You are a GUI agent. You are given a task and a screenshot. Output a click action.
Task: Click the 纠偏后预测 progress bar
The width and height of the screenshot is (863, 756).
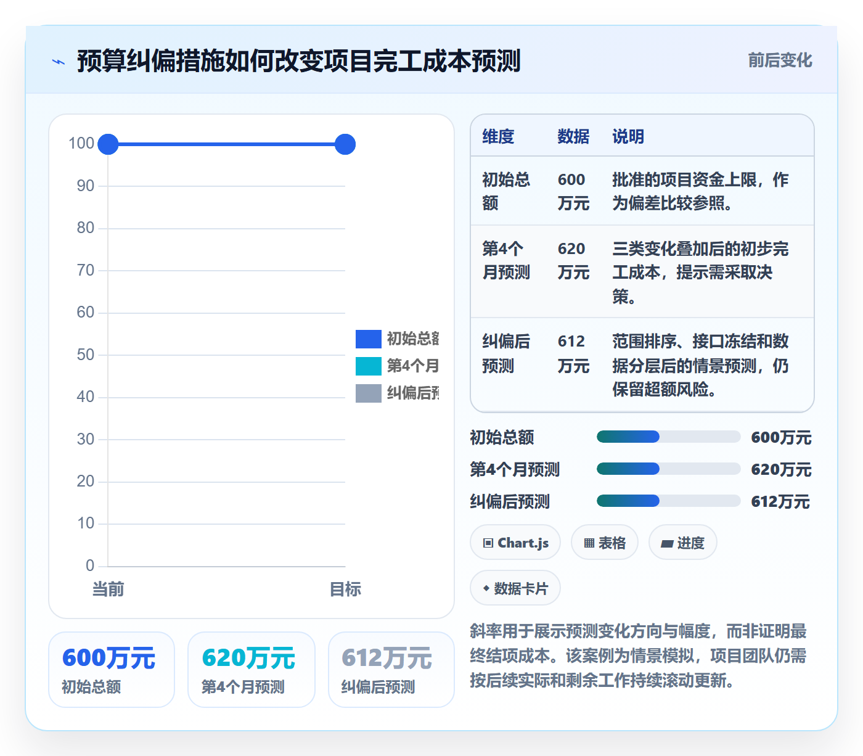pos(668,501)
